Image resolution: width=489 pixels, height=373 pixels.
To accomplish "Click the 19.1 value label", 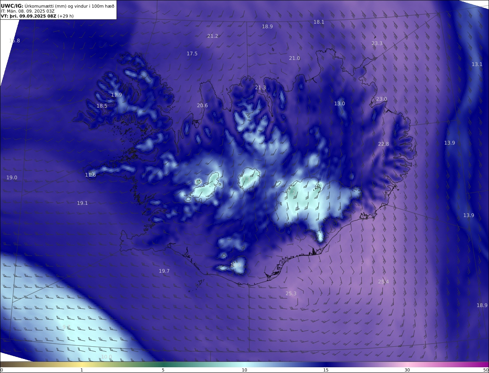I will [83, 203].
